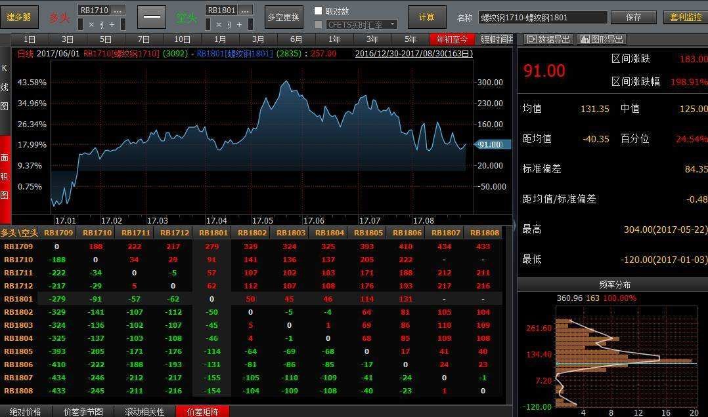Open the K线图 candlestick view in left sidebar

pos(4,92)
